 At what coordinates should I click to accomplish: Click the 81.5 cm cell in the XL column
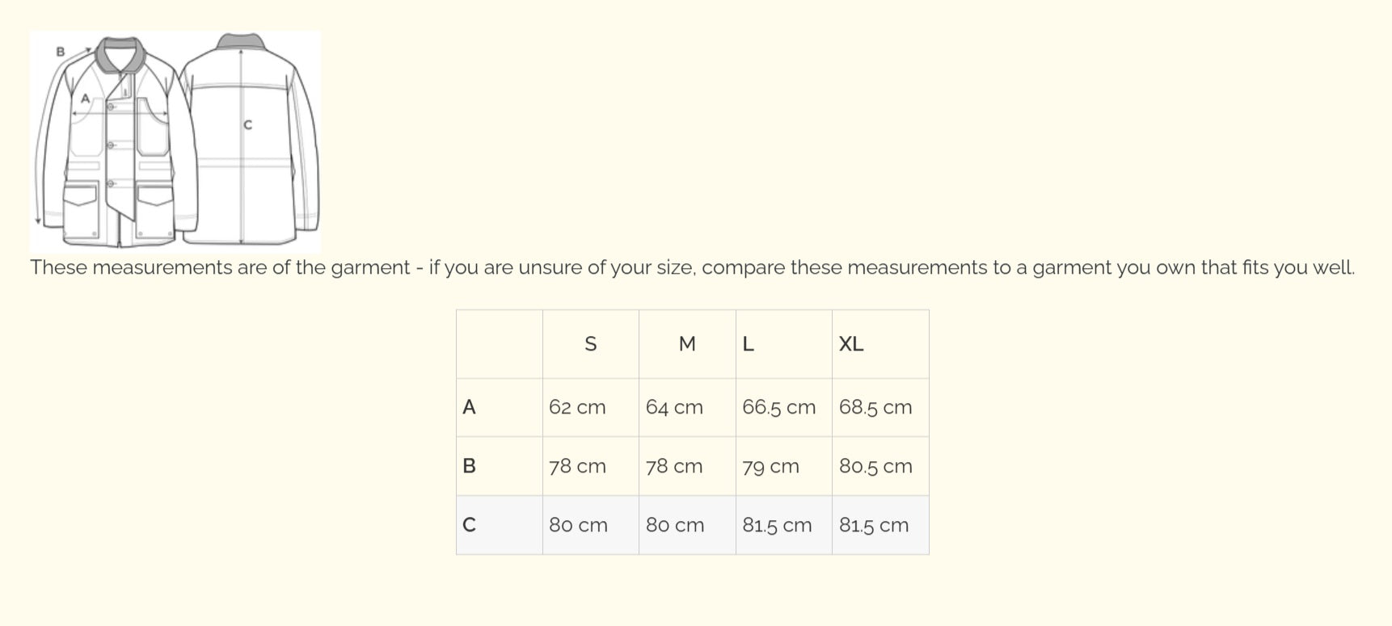tap(874, 525)
